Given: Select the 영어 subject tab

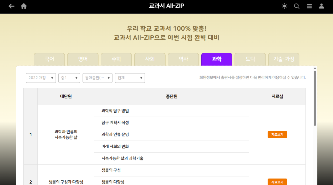Looking at the screenshot, I should [x=83, y=59].
